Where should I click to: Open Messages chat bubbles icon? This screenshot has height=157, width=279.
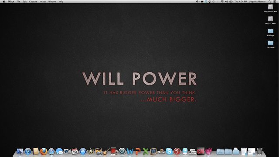tap(59, 151)
